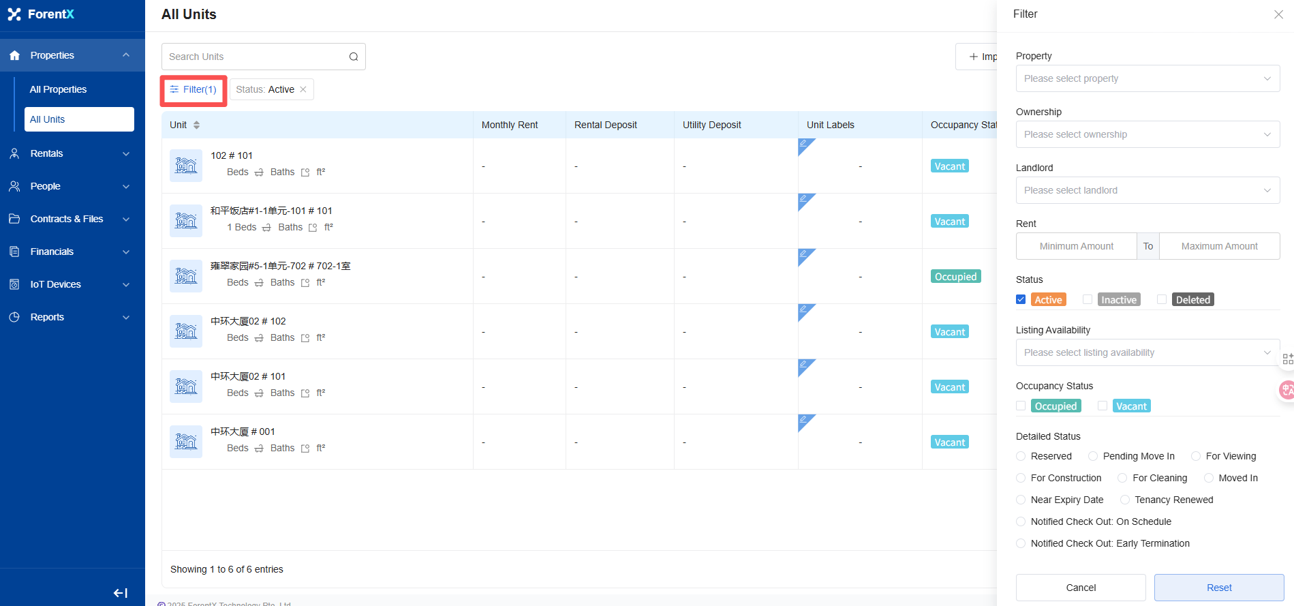This screenshot has height=606, width=1294.
Task: Close the Filter panel with the X icon
Action: click(x=1278, y=14)
